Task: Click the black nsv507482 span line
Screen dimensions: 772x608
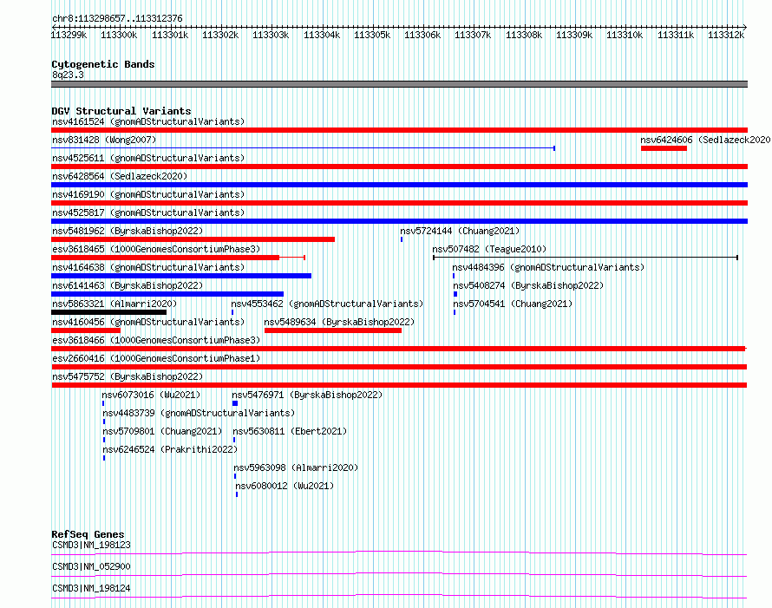Action: [x=586, y=258]
